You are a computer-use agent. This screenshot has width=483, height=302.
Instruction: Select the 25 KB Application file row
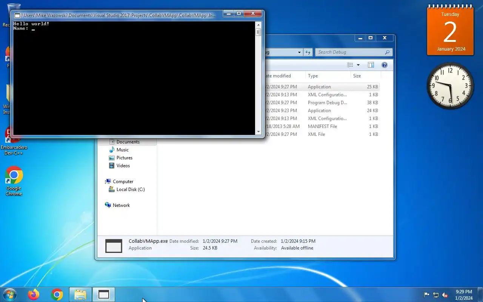(321, 87)
